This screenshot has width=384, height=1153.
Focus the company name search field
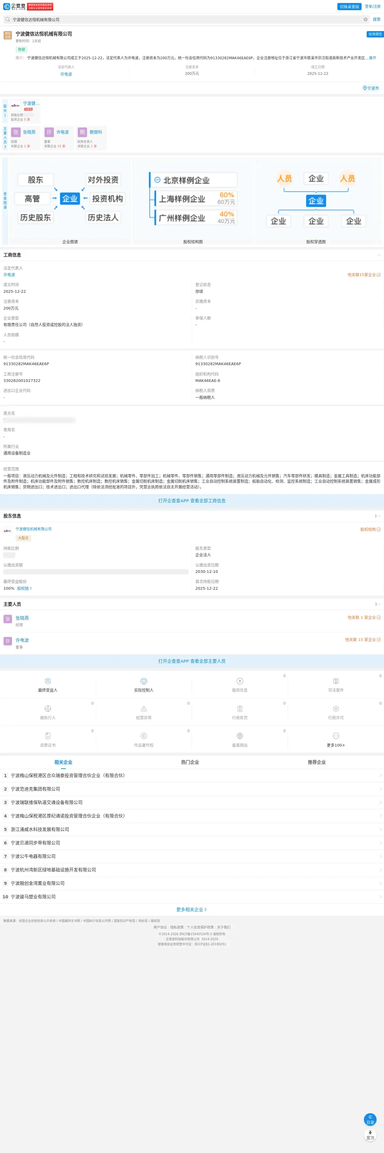coord(186,20)
